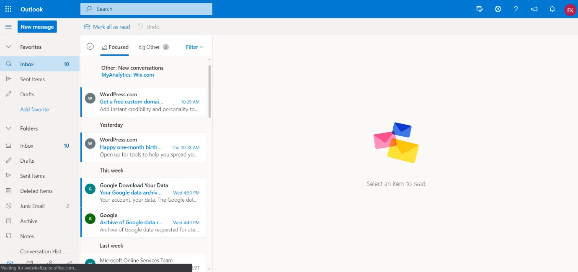
Task: Open the My Day calendar-check icon
Action: pos(480,9)
